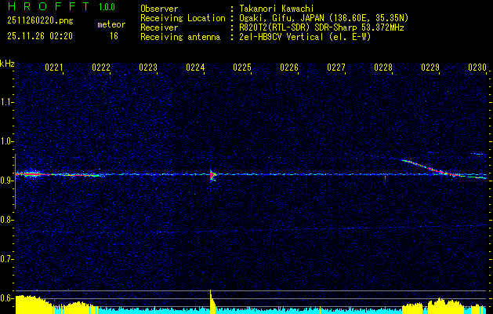Viewport: 493px width, 314px height.
Task: Click the 0.8 frequency axis label
Action: click(x=6, y=220)
